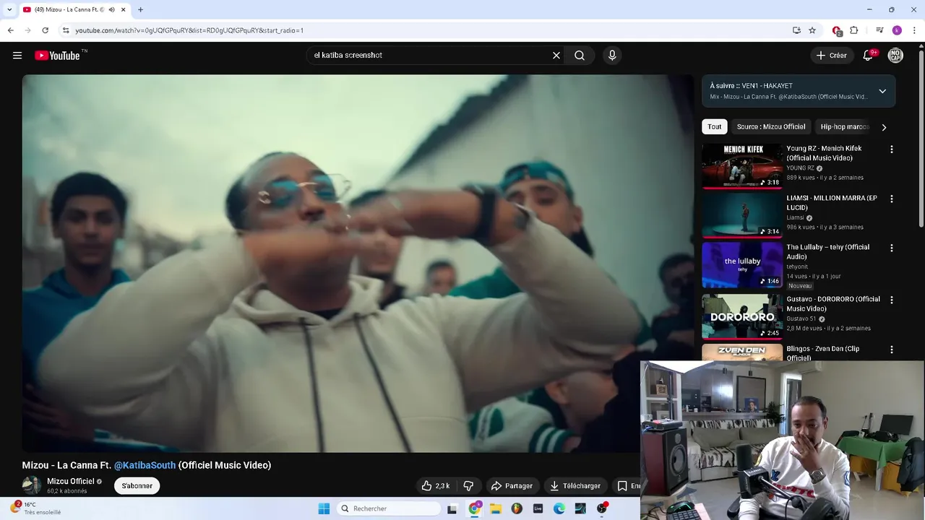This screenshot has width=925, height=520.
Task: Open the LIAMSI MILLION MARRA thumbnail
Action: 742,215
